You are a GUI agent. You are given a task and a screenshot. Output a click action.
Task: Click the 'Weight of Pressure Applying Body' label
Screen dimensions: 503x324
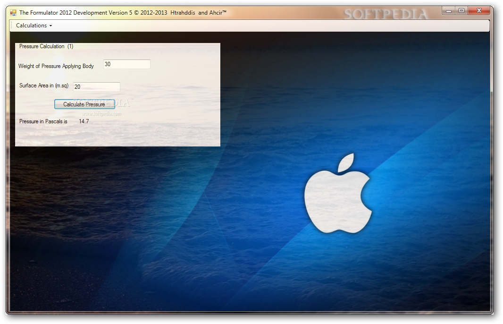click(56, 66)
